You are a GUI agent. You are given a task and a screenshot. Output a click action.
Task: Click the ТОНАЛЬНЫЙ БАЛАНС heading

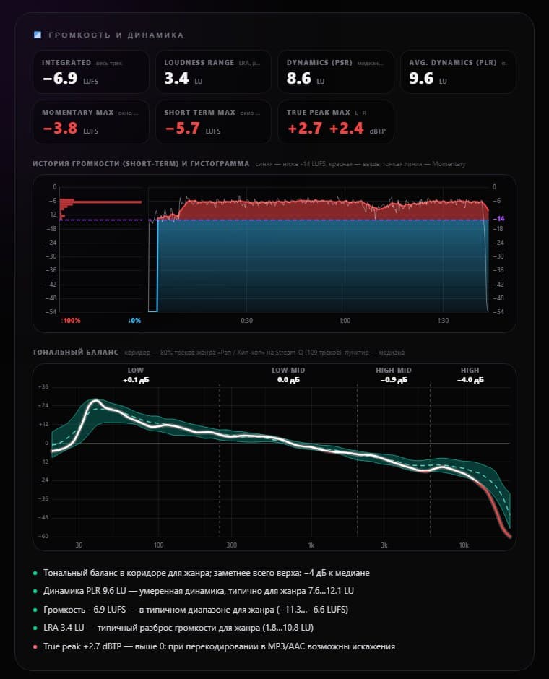[x=75, y=352]
